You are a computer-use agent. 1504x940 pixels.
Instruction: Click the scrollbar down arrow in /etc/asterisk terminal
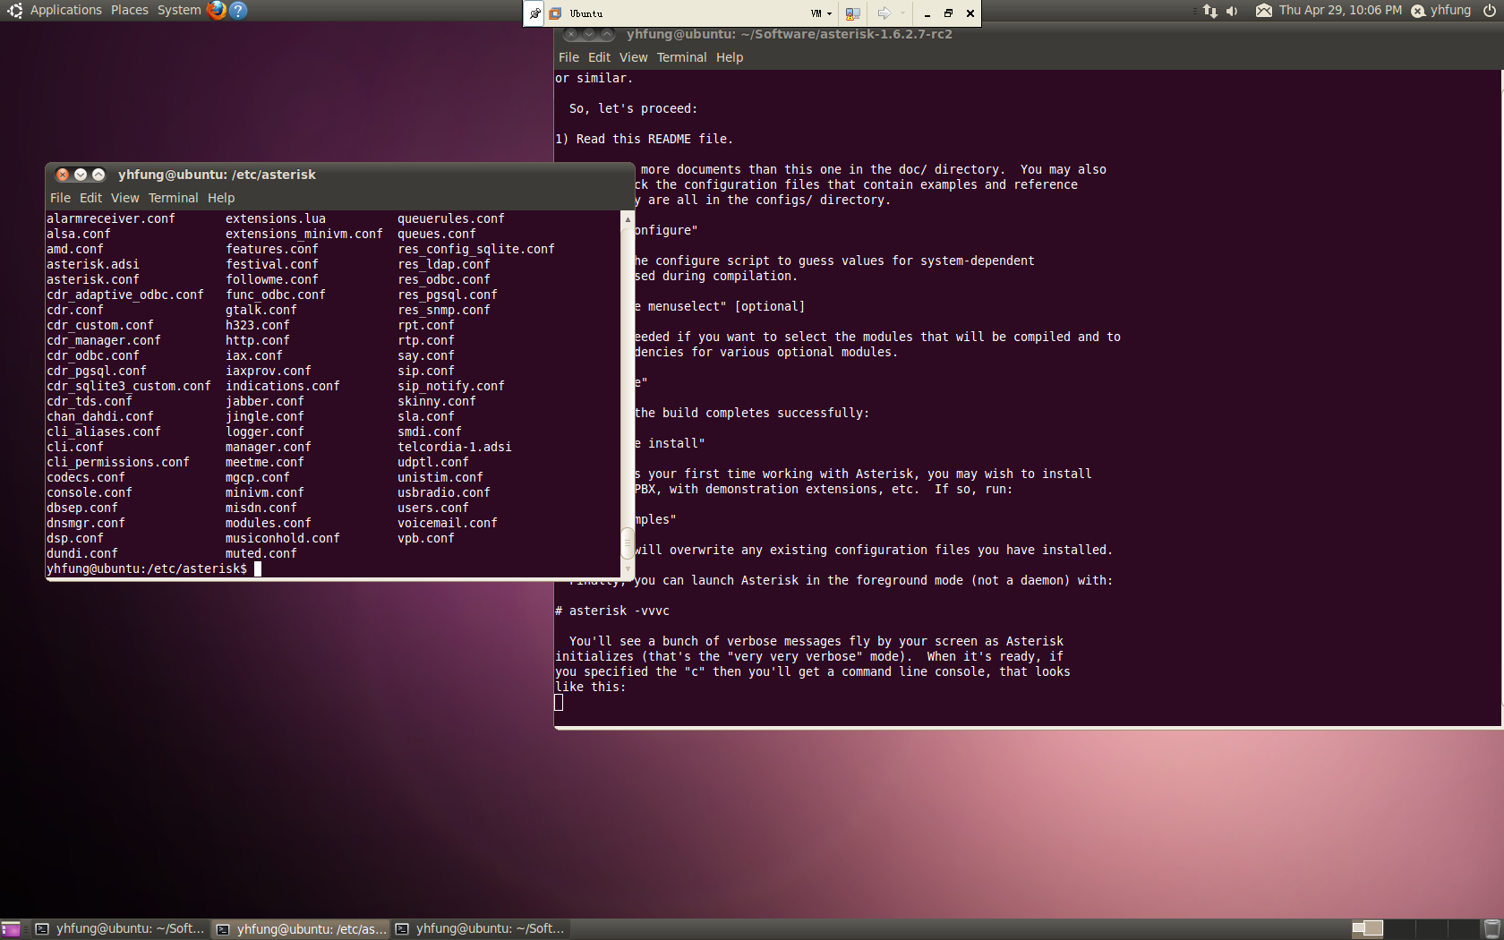(x=628, y=568)
